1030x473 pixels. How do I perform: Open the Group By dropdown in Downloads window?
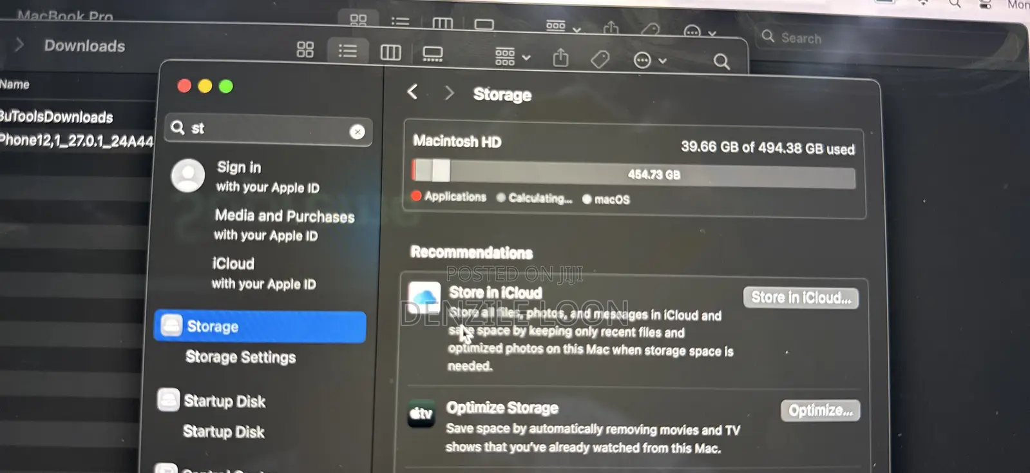coord(513,57)
